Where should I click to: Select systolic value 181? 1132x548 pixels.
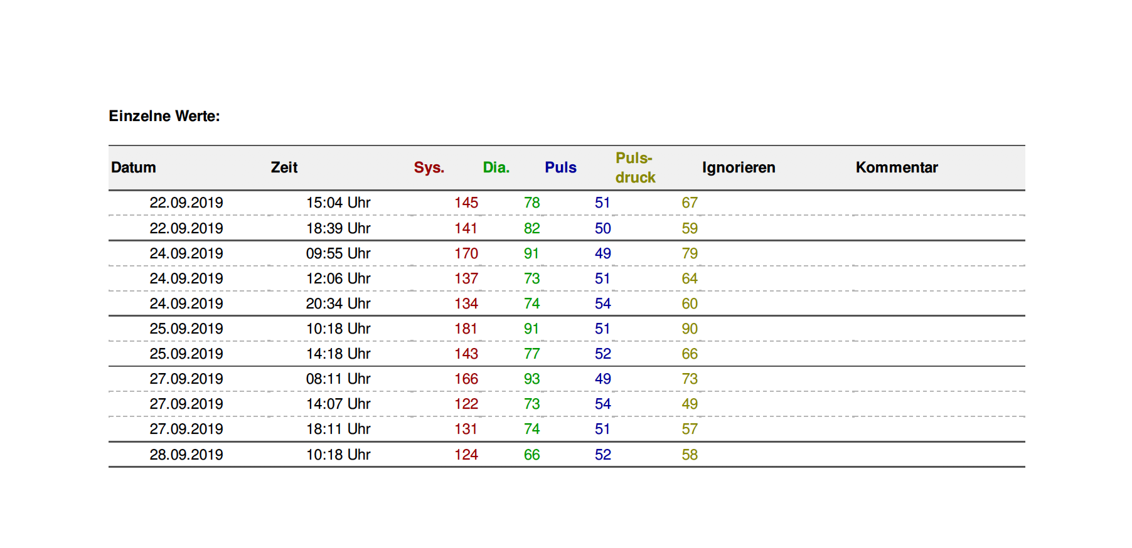point(466,329)
